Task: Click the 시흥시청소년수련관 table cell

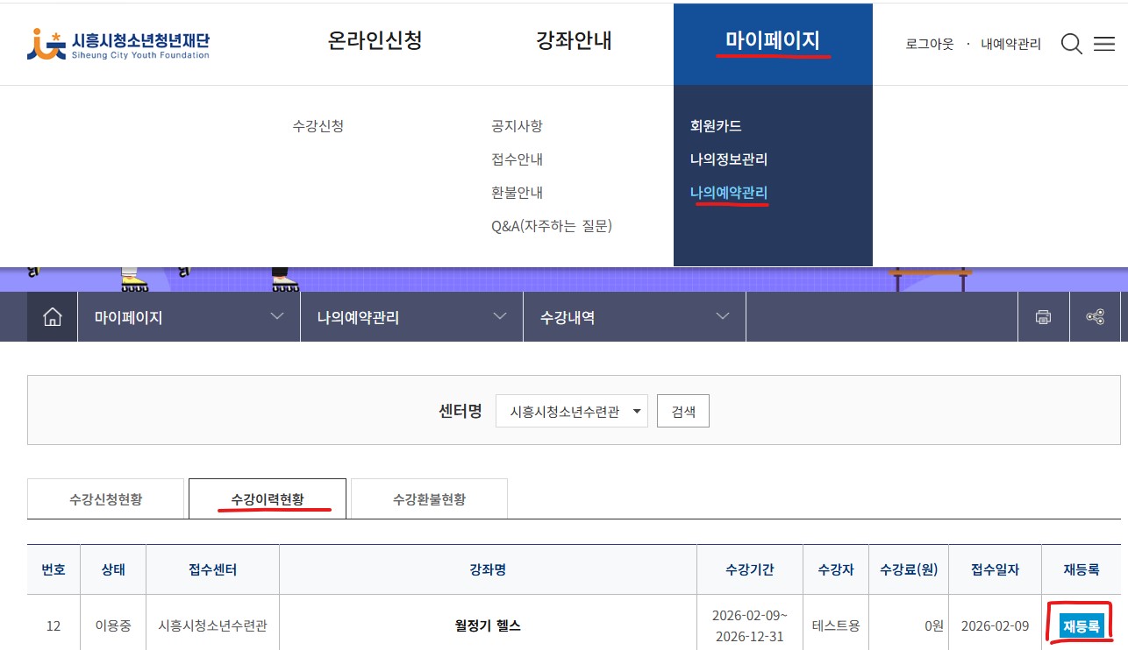Action: (213, 625)
